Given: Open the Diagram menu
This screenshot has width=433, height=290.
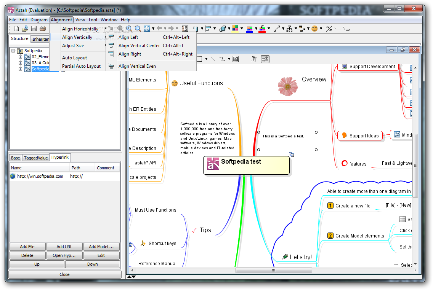Looking at the screenshot, I should coord(39,20).
